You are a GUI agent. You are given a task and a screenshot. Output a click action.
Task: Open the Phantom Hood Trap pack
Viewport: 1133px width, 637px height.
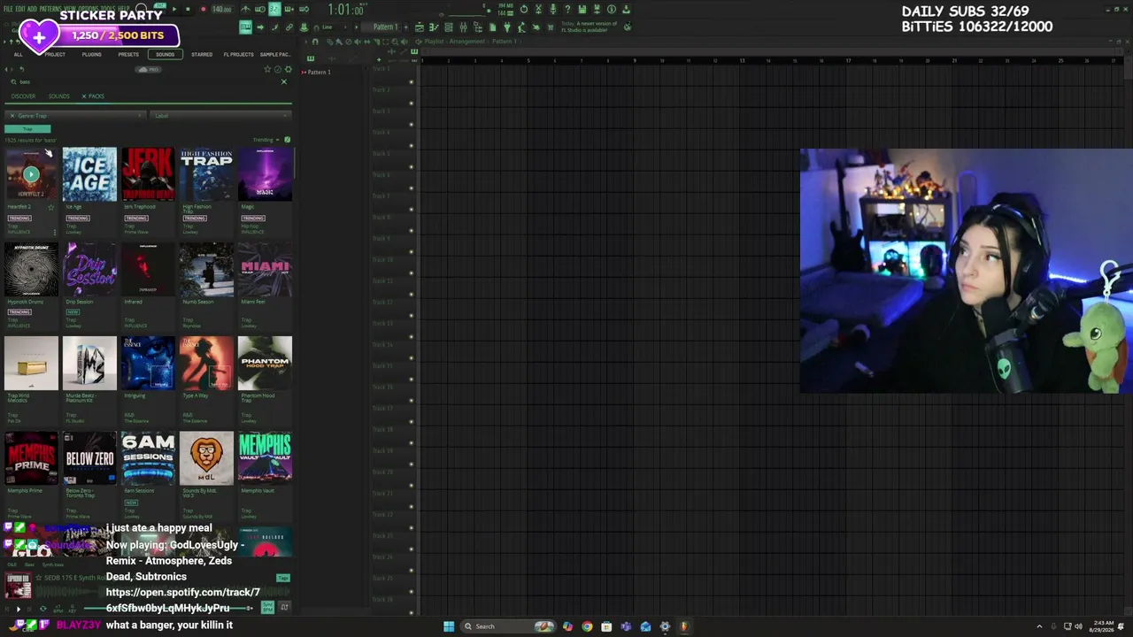click(x=265, y=364)
